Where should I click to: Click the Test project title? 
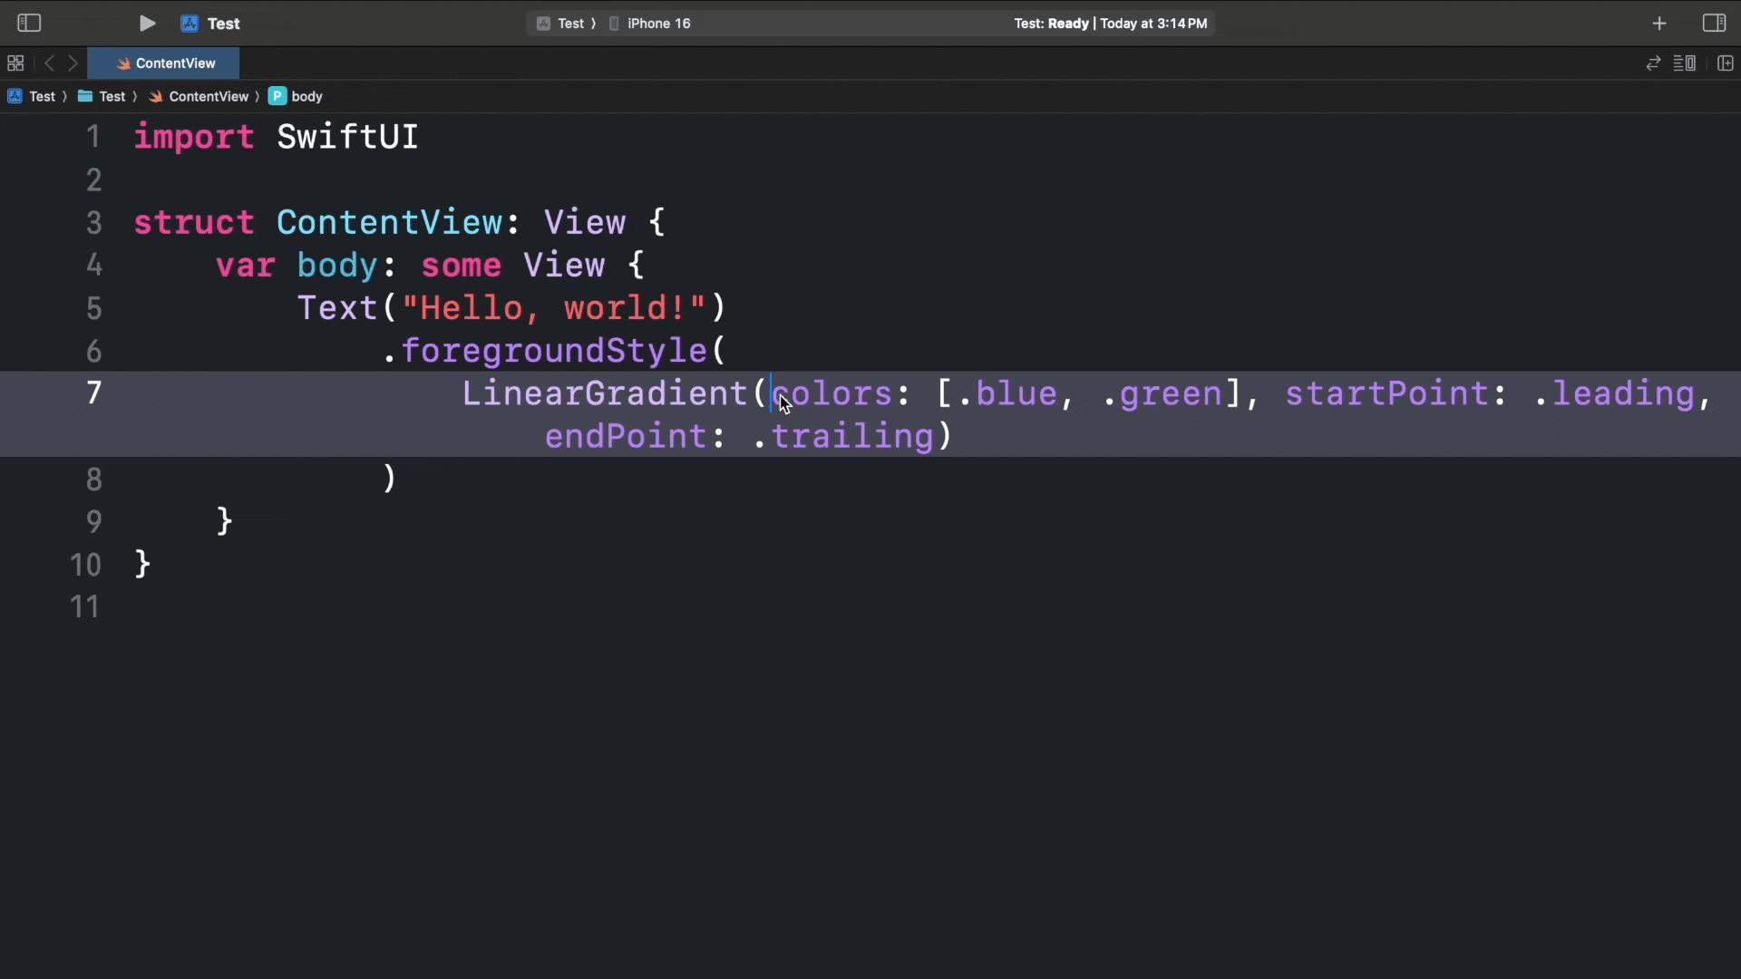click(222, 24)
